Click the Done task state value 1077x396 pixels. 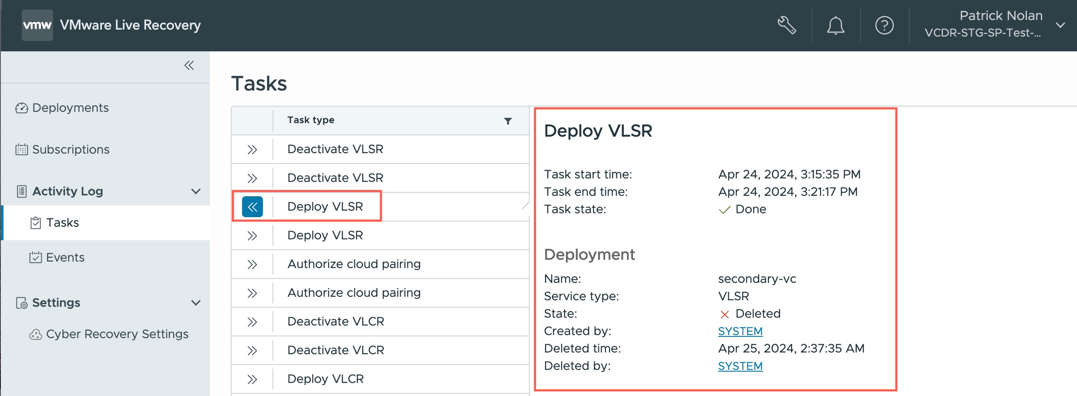click(x=751, y=209)
